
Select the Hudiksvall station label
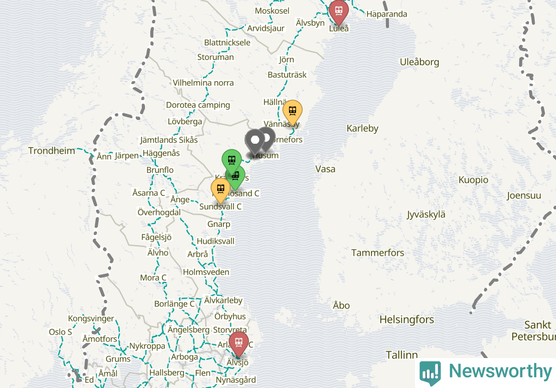[x=215, y=241]
